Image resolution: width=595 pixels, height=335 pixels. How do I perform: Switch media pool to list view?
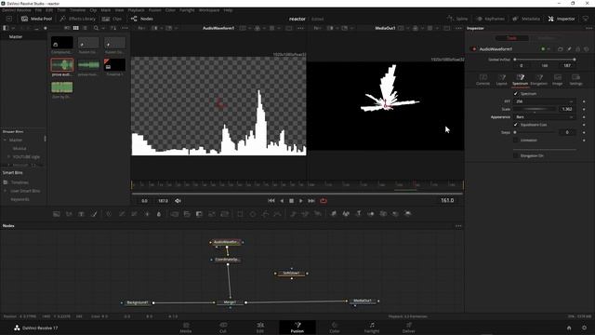(85, 28)
